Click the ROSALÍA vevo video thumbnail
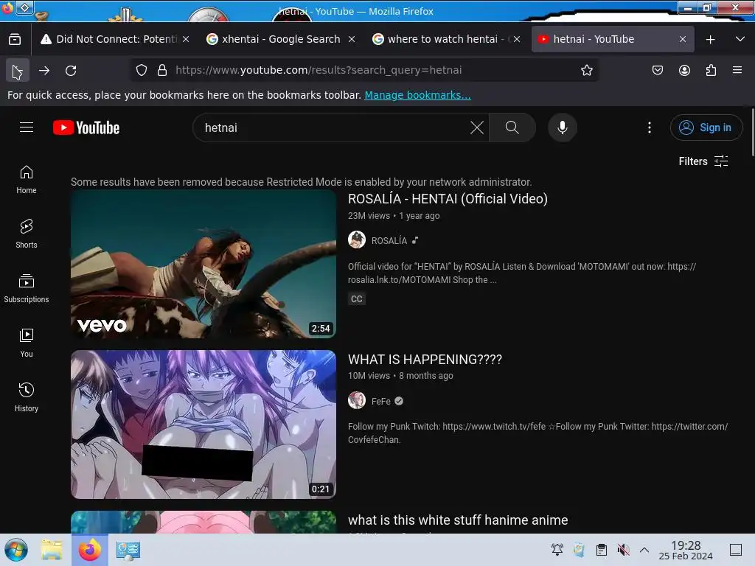755x566 pixels. point(203,264)
